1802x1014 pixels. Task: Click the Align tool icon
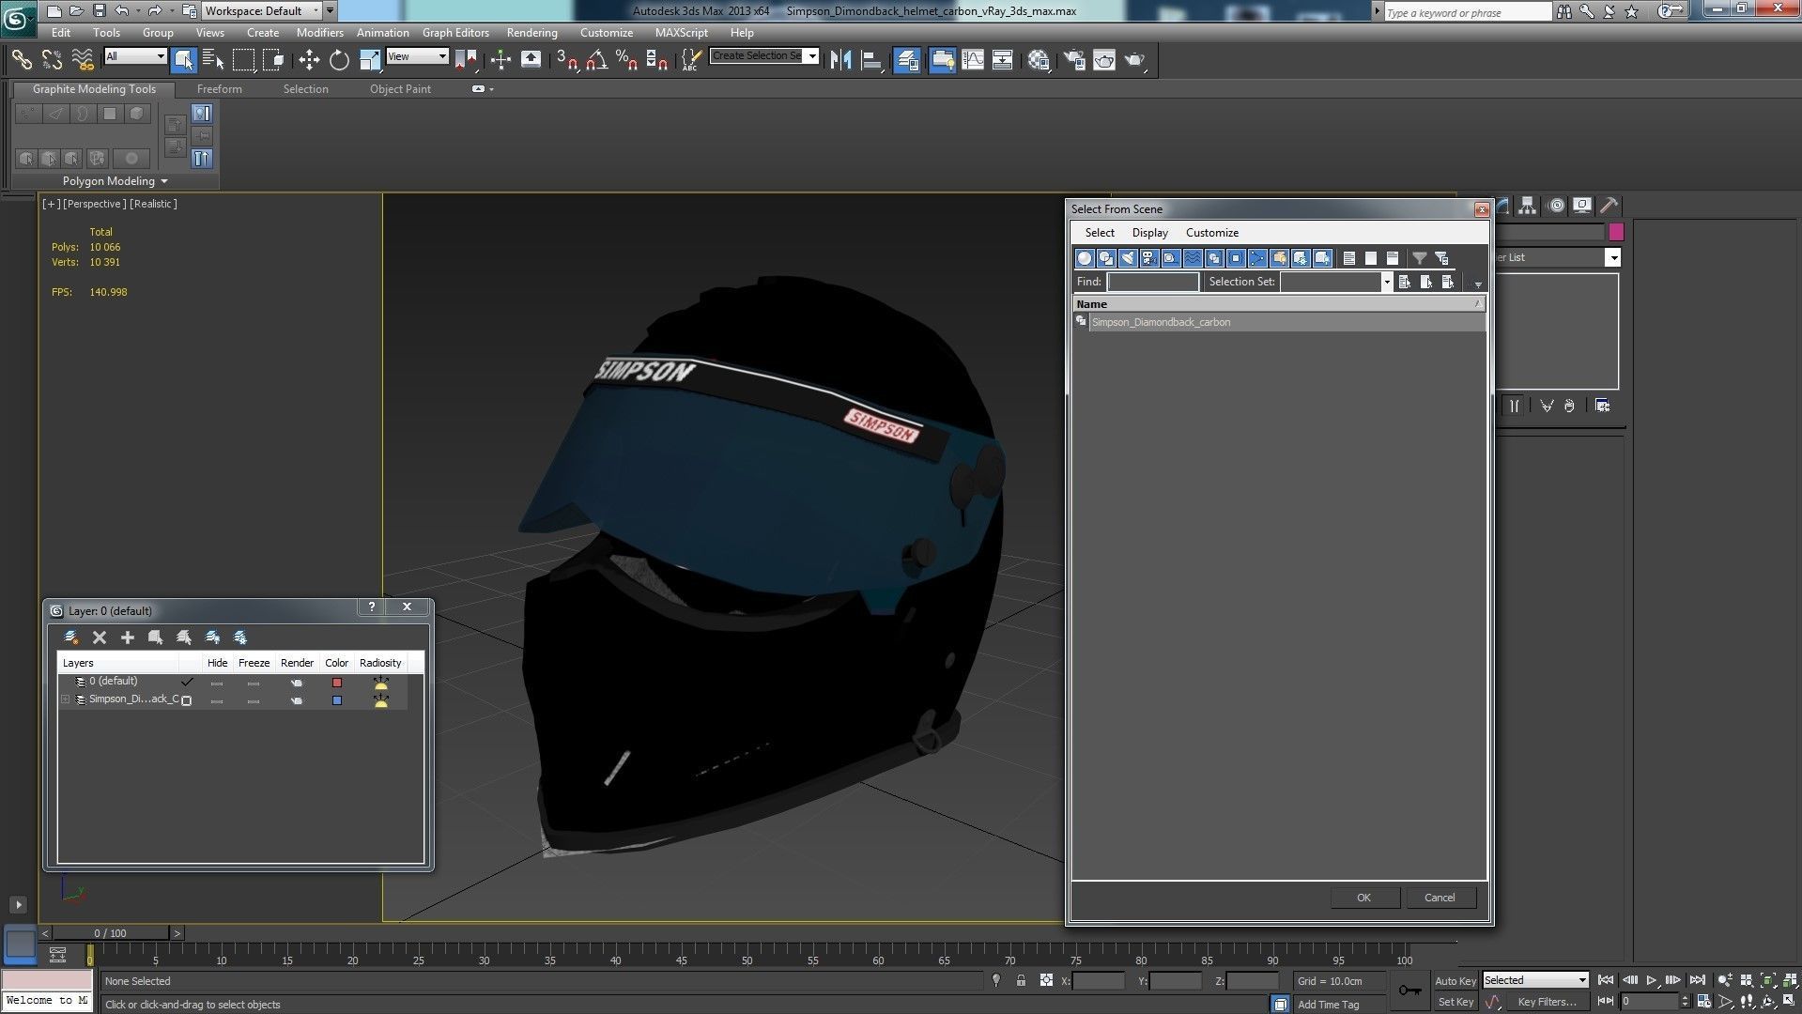coord(871,60)
